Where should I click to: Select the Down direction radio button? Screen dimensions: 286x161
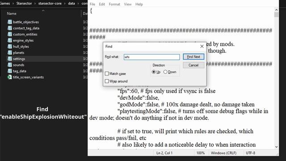165,72
